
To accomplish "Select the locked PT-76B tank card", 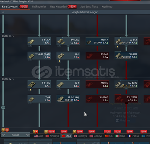I will (97, 56).
